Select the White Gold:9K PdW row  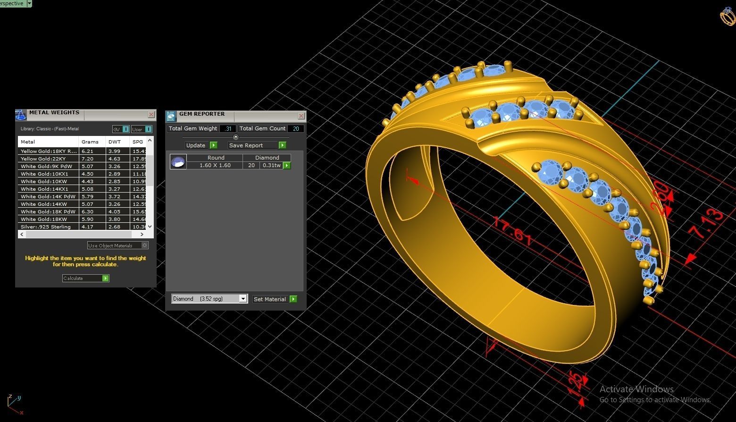pyautogui.click(x=82, y=166)
